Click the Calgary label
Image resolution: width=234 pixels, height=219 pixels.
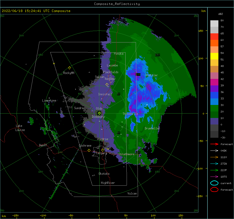pyautogui.click(x=101, y=153)
